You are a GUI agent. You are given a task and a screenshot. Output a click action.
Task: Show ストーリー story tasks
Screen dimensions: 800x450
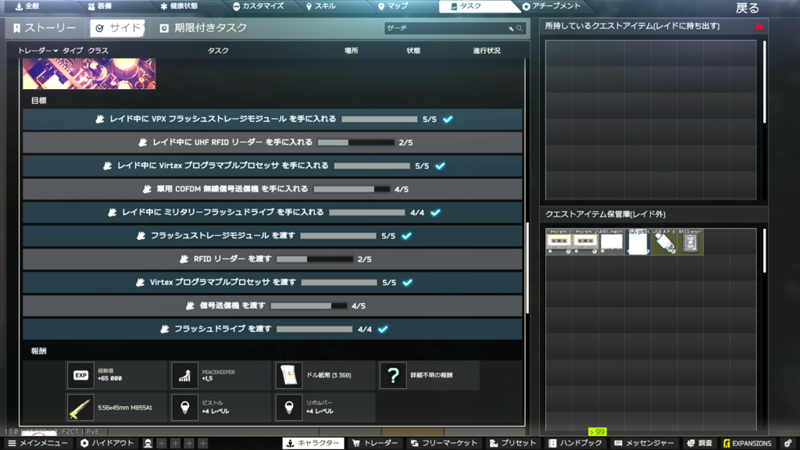[45, 28]
